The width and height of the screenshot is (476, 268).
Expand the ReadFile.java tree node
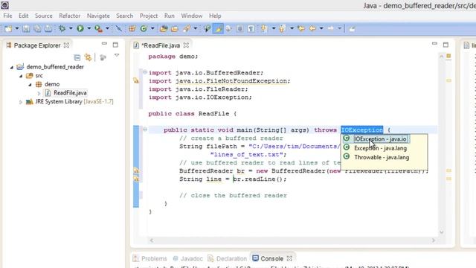pyautogui.click(x=39, y=93)
